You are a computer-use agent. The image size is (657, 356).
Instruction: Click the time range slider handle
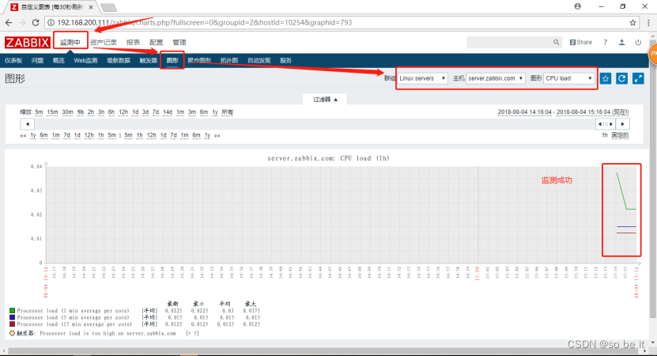606,124
